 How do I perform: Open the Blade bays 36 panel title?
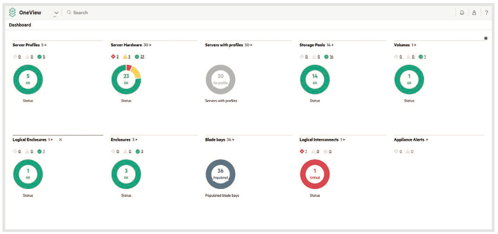tap(220, 140)
